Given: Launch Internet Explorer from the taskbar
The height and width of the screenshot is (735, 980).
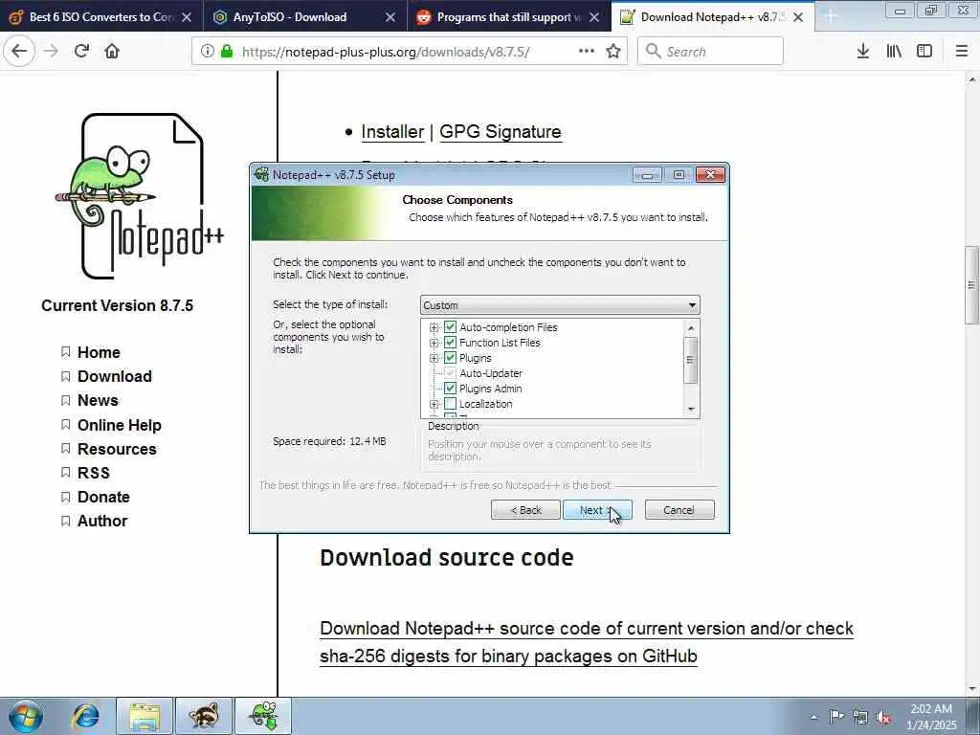Looking at the screenshot, I should pos(85,716).
